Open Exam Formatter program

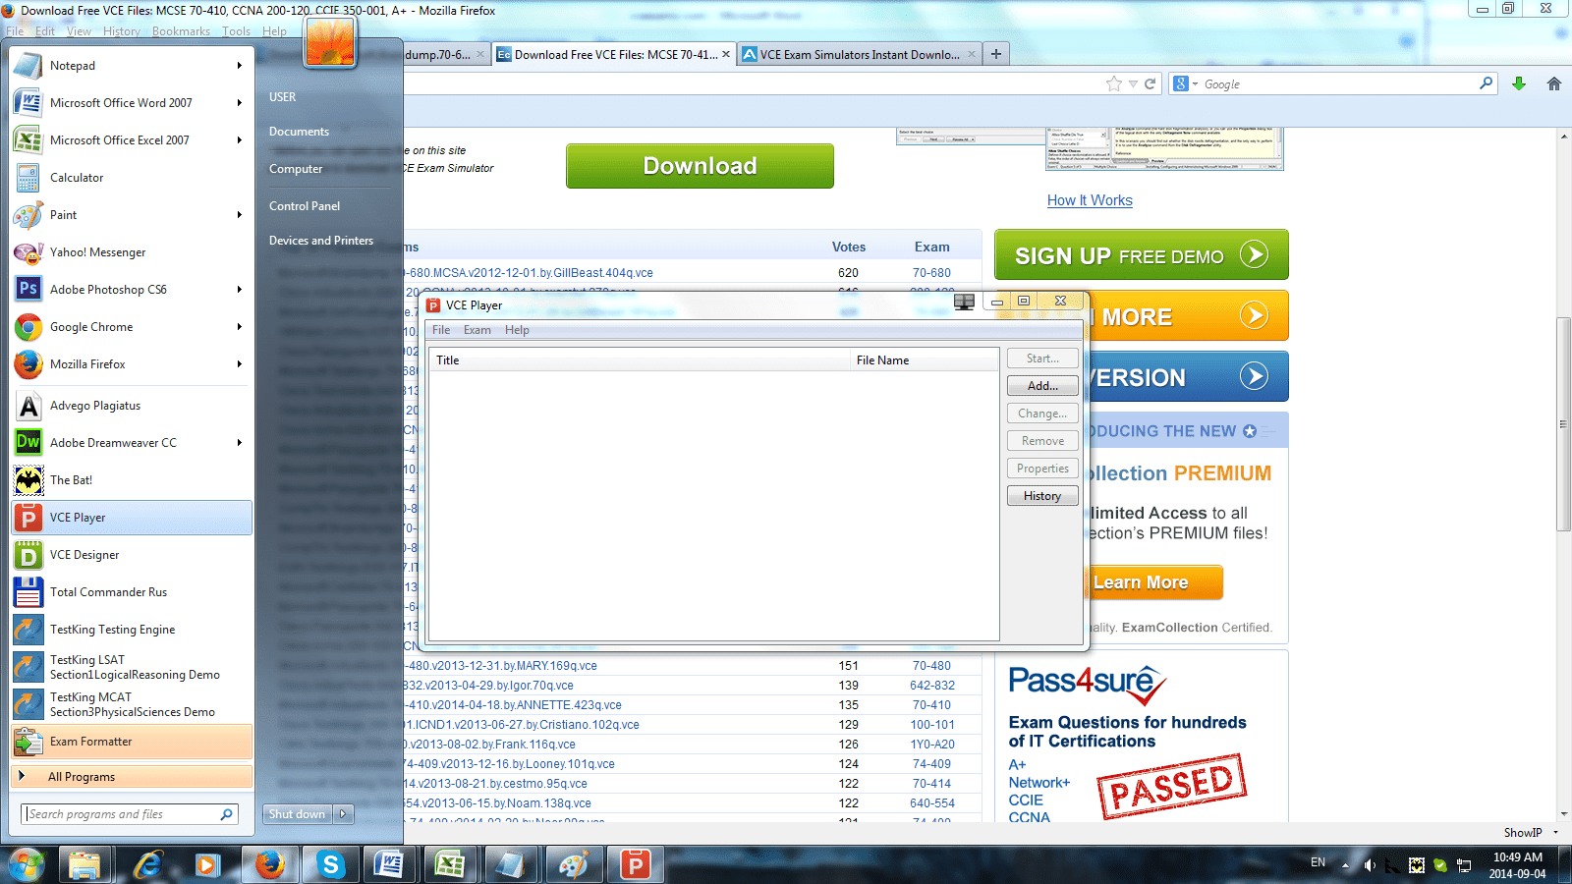pyautogui.click(x=132, y=742)
